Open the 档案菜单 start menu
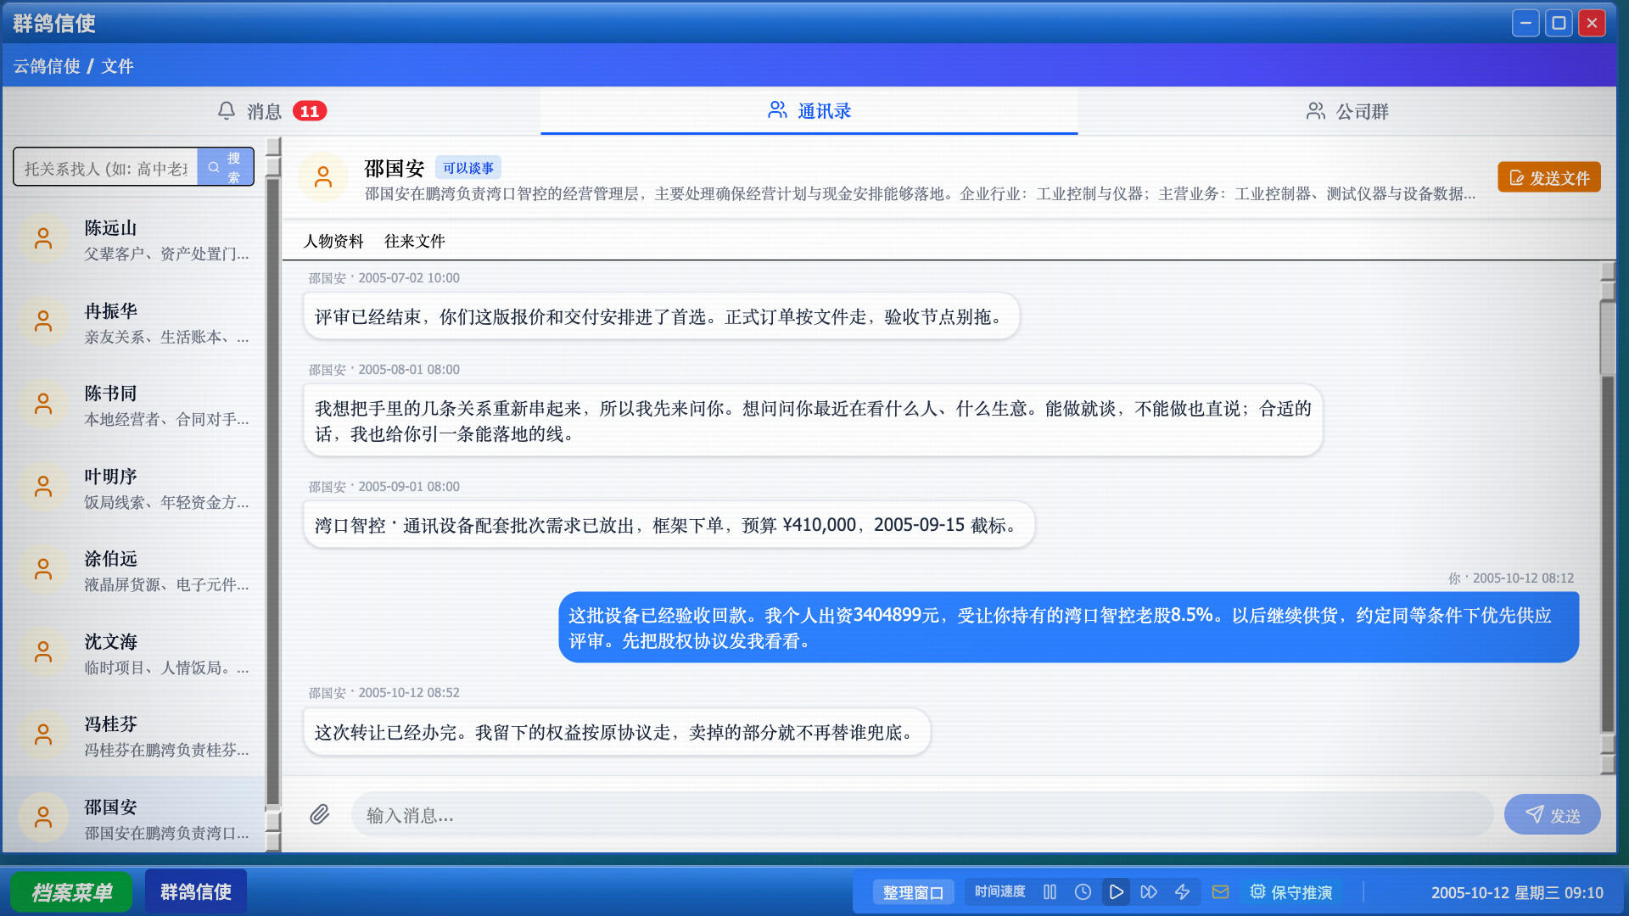 71,892
